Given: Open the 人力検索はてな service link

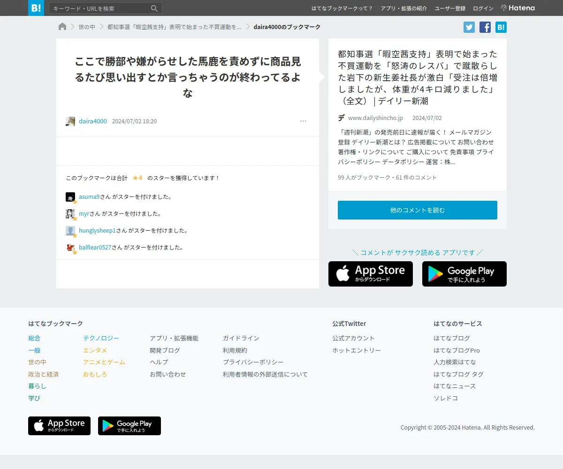Looking at the screenshot, I should click(455, 362).
